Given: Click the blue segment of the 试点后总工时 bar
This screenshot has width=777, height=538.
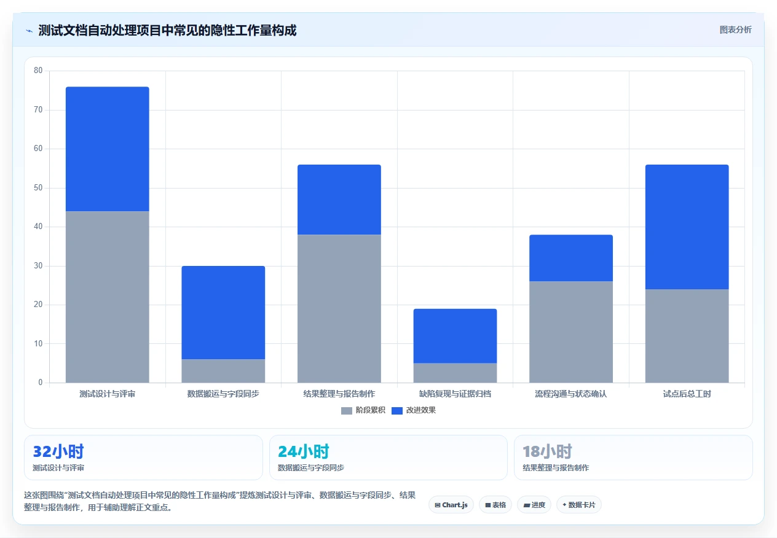Looking at the screenshot, I should [687, 227].
